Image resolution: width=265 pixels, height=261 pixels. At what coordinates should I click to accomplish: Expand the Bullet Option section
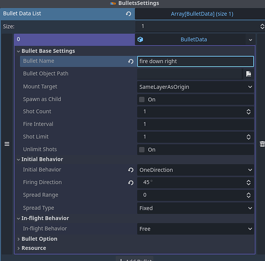(18, 239)
